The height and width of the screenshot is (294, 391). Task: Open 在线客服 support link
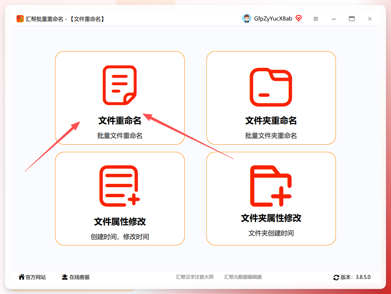pos(79,277)
